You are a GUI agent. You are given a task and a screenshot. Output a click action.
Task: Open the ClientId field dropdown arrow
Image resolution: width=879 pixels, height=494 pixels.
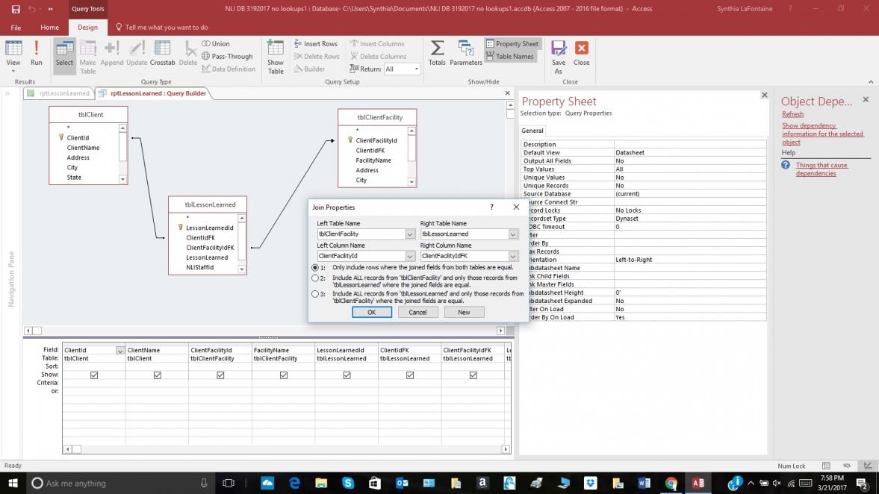pos(120,351)
